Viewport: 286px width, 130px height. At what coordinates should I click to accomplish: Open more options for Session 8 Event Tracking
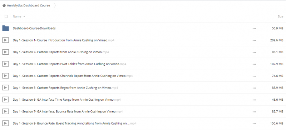tap(254, 124)
